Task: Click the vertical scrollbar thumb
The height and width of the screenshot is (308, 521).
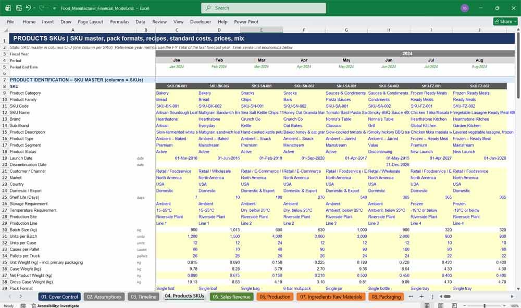Action: point(518,66)
